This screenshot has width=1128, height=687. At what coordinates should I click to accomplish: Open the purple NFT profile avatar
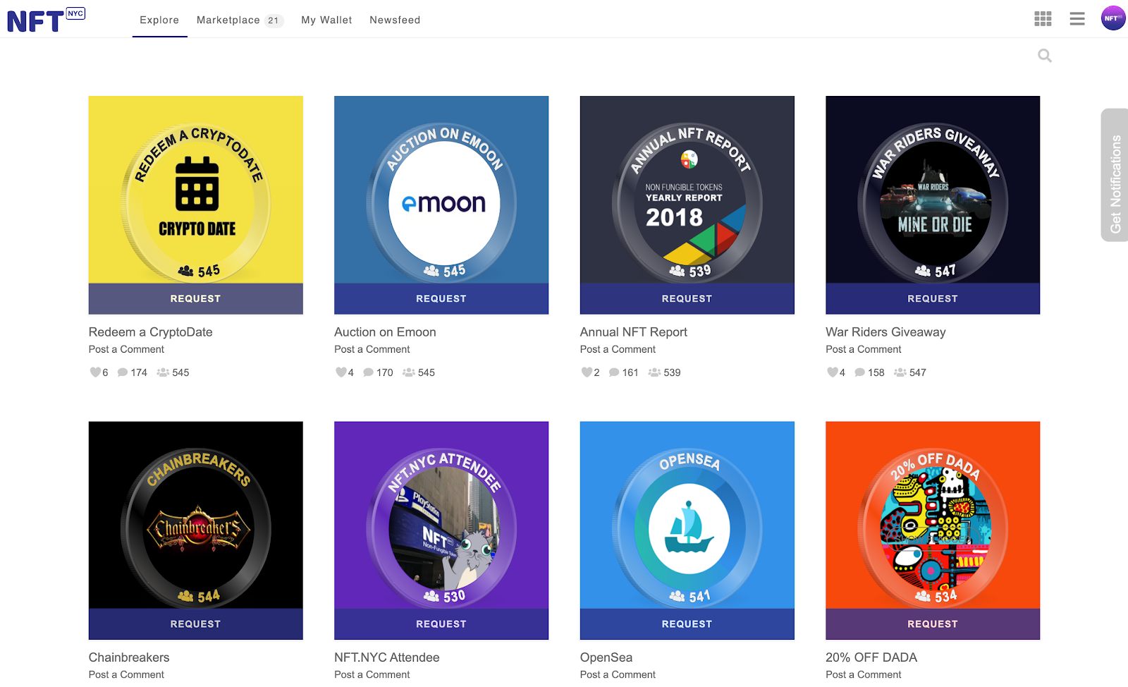coord(1113,18)
